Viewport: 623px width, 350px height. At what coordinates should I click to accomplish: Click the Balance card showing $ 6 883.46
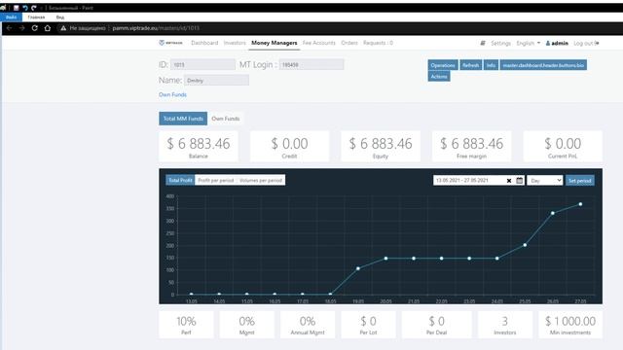pos(199,146)
